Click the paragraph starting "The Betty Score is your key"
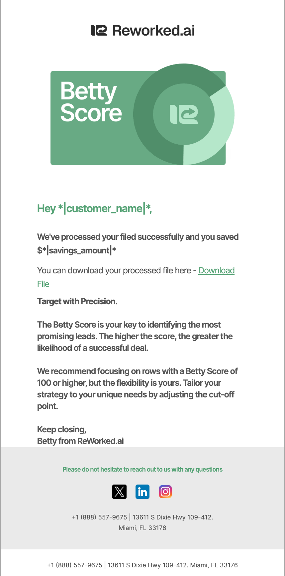This screenshot has height=576, width=285. click(x=135, y=336)
